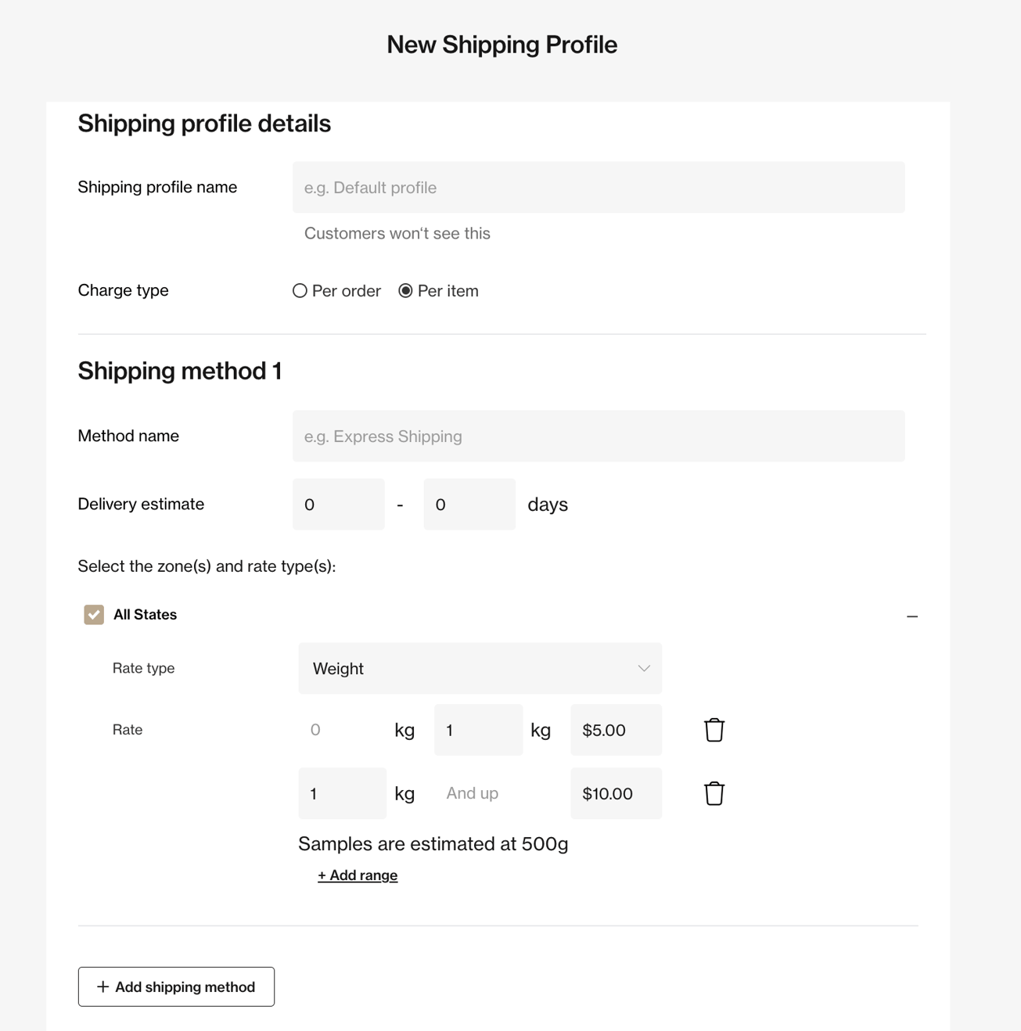The width and height of the screenshot is (1021, 1031).
Task: Click the Add range link
Action: click(x=357, y=874)
